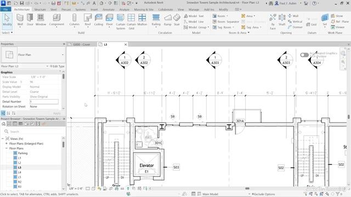Open the Tag Area dropdown
The height and width of the screenshot is (197, 351).
click(261, 27)
